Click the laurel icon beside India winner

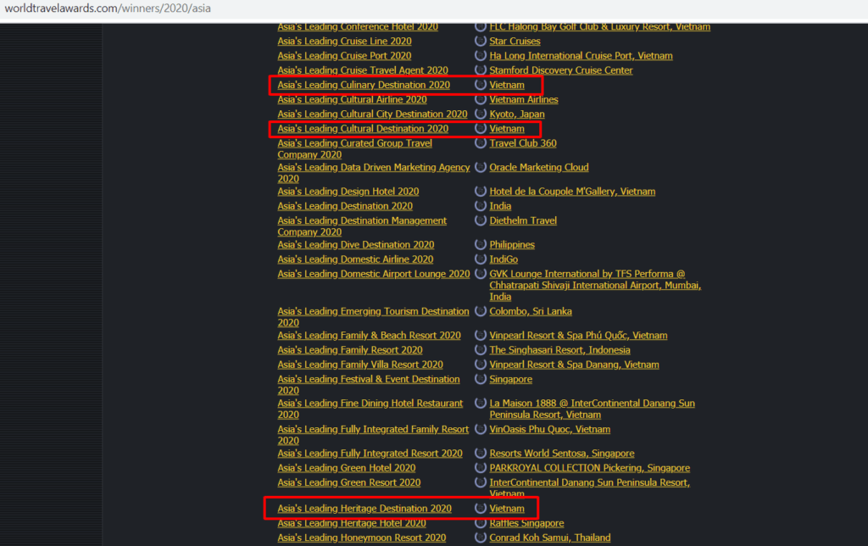pyautogui.click(x=481, y=205)
